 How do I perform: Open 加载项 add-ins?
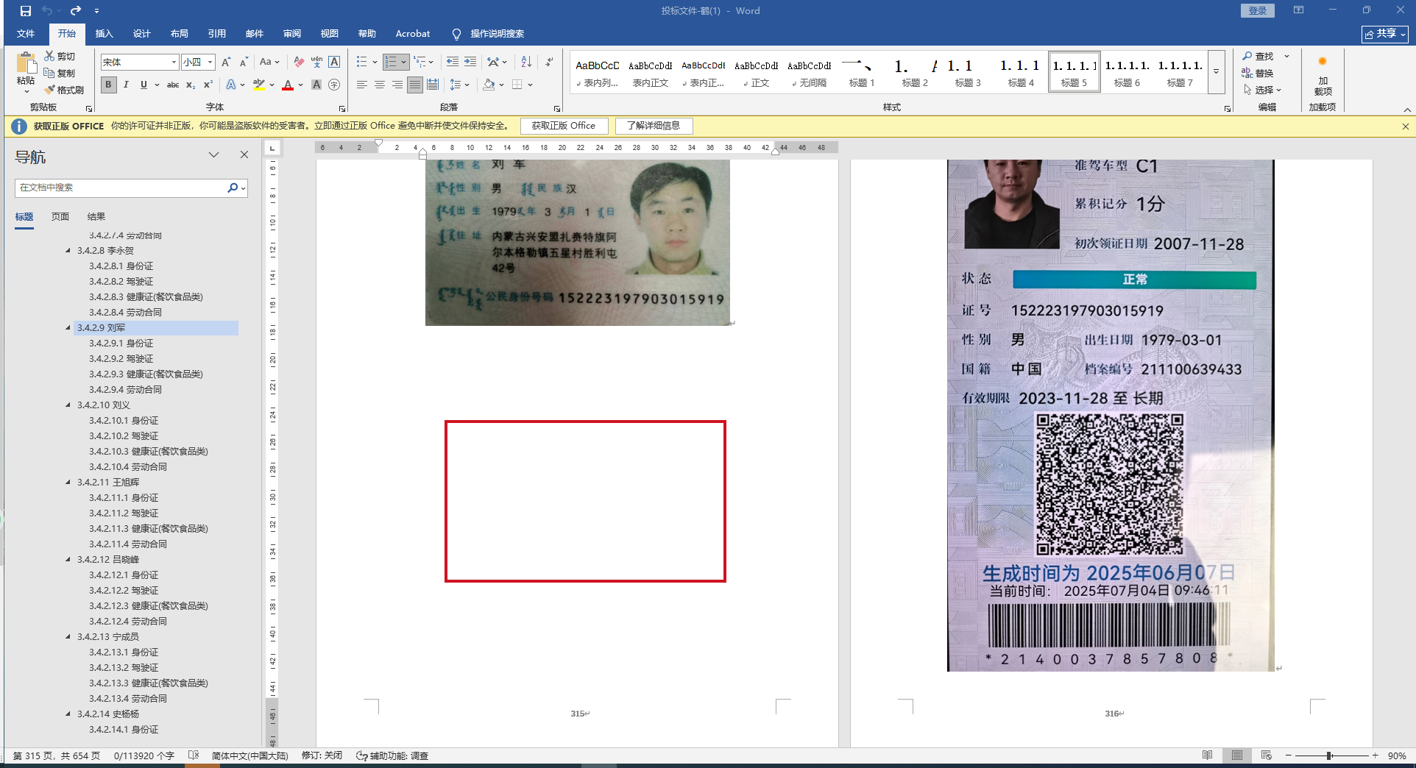pos(1323,77)
